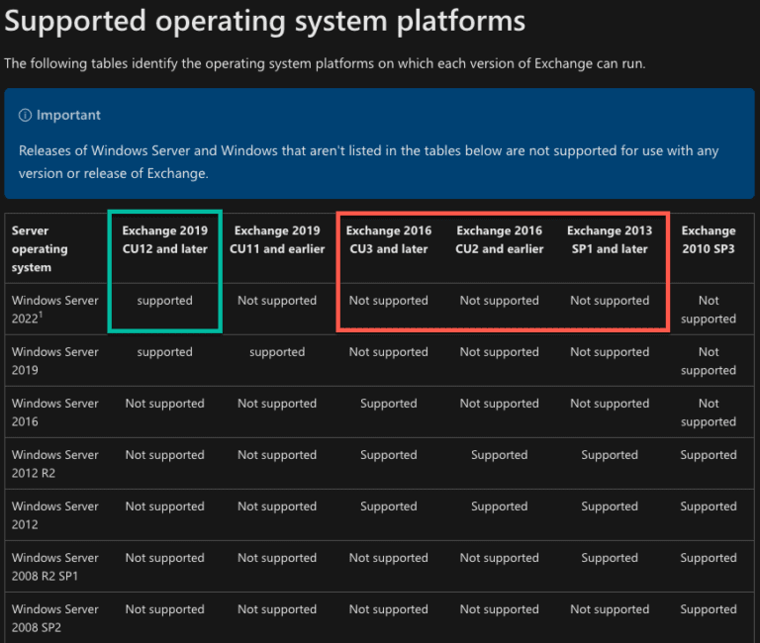
Task: Select the Windows Server 2008 R2 SP1 row label
Action: click(54, 567)
